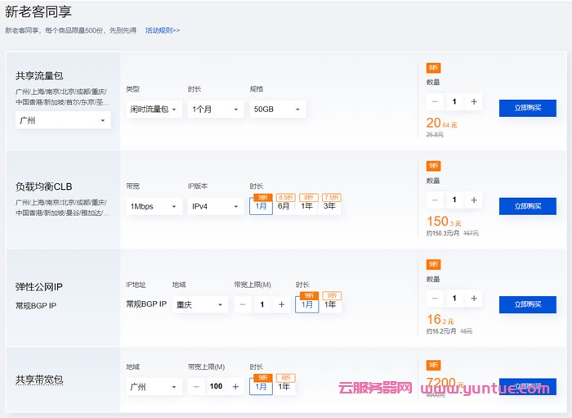
Task: Click quantity field for 弹性公网IP
Action: [454, 299]
